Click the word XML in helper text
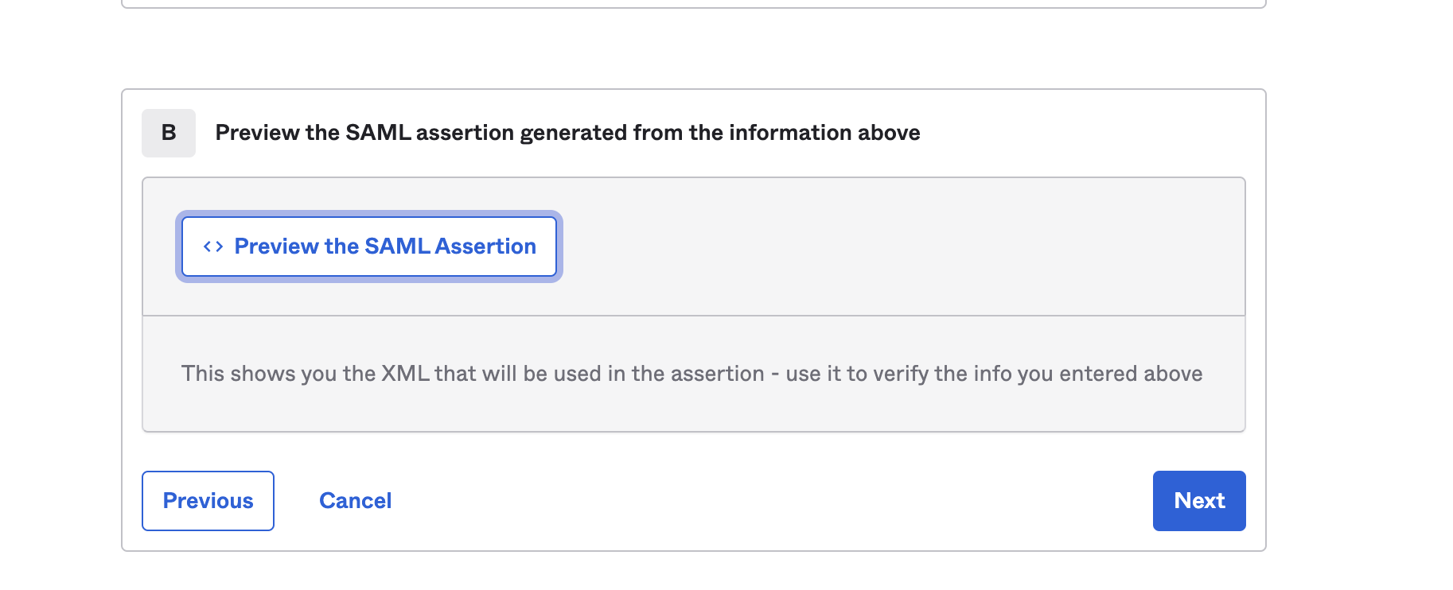 tap(405, 374)
